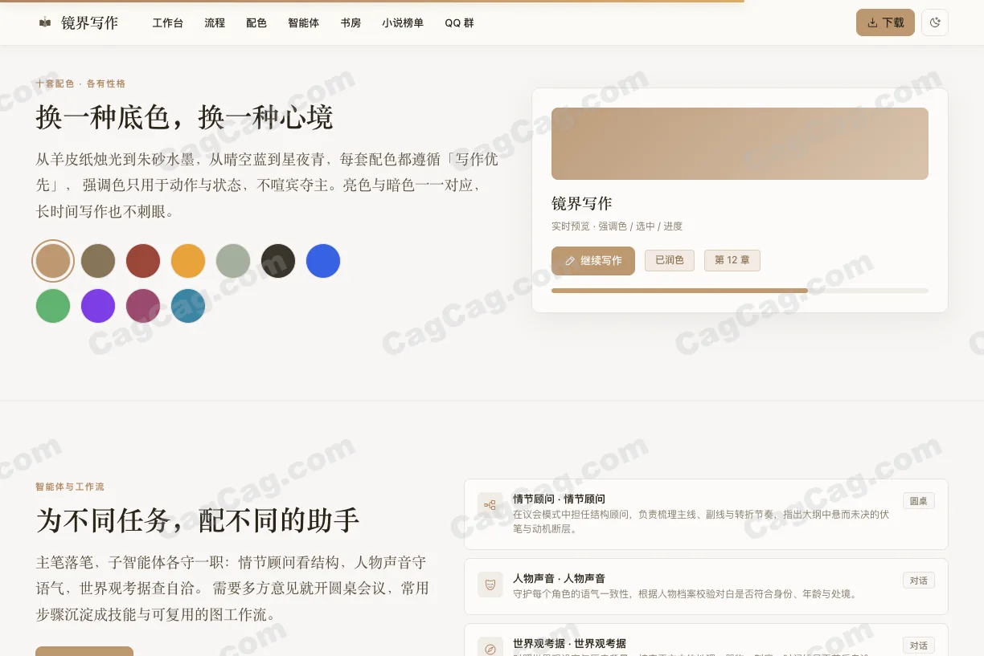
Task: Choose the near-black color swatch
Action: 278,261
